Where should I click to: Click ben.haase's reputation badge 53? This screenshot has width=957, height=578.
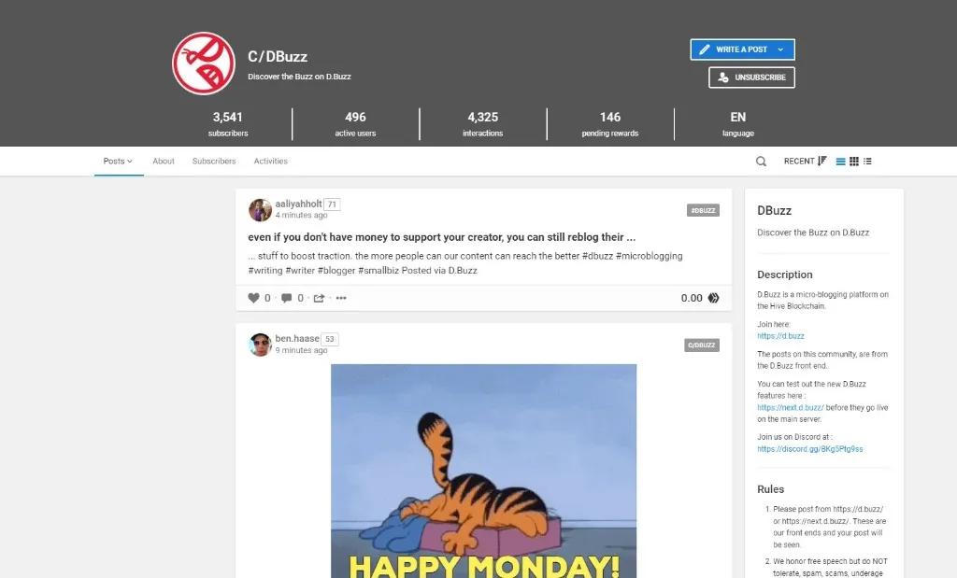pos(330,339)
